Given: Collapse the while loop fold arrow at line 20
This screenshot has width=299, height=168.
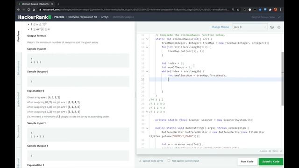Looking at the screenshot, I should [x=147, y=71].
